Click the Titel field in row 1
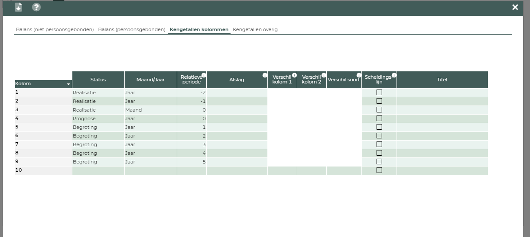530x237 pixels. click(442, 93)
